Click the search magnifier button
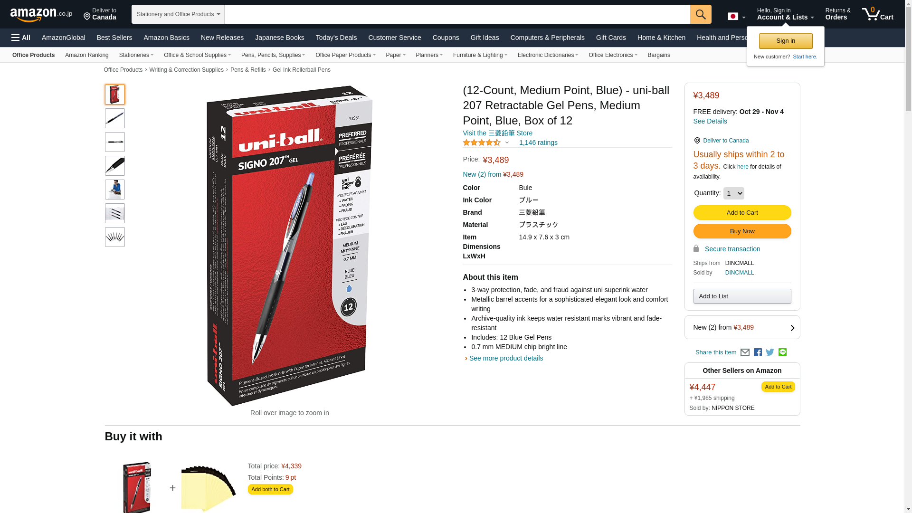 click(701, 14)
